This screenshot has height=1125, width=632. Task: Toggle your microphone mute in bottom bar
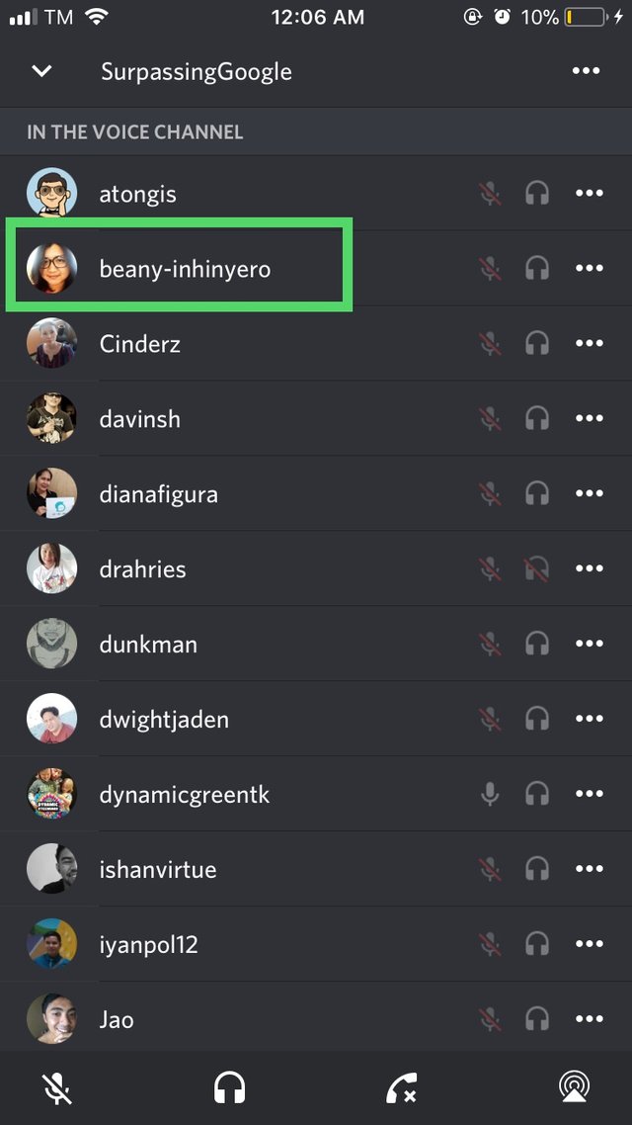[x=55, y=1088]
